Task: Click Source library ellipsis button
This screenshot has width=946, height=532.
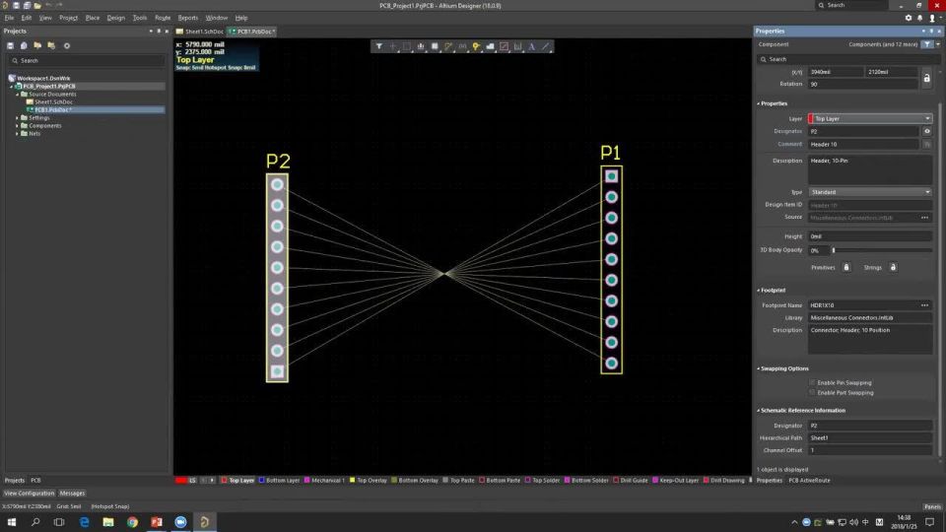Action: click(925, 218)
